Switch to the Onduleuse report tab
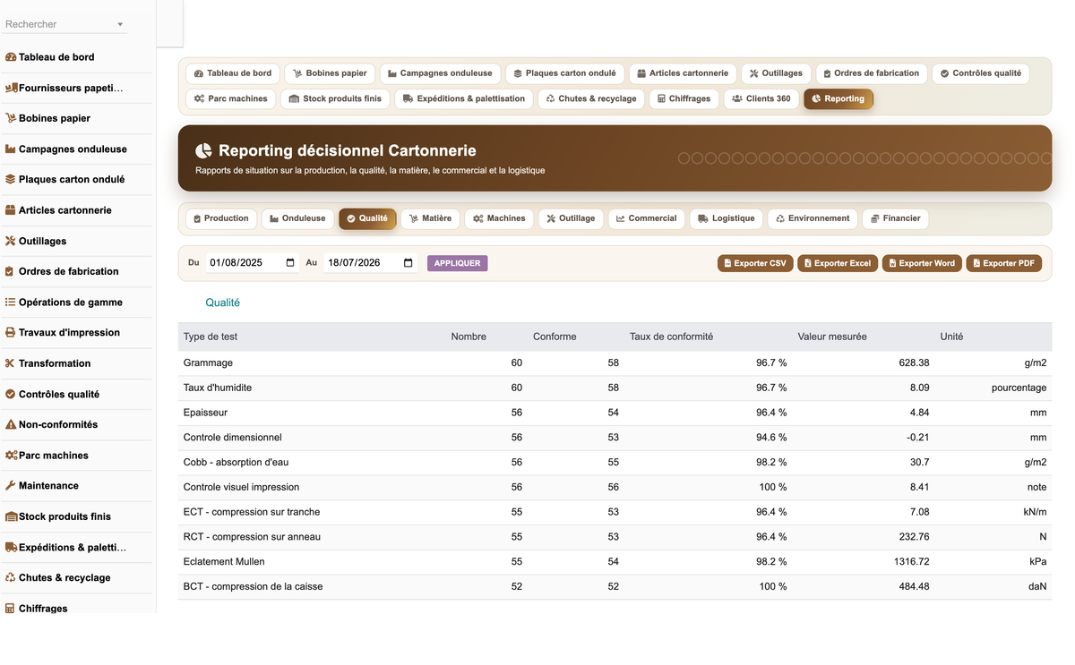Screen dimensions: 1075x665 [297, 218]
